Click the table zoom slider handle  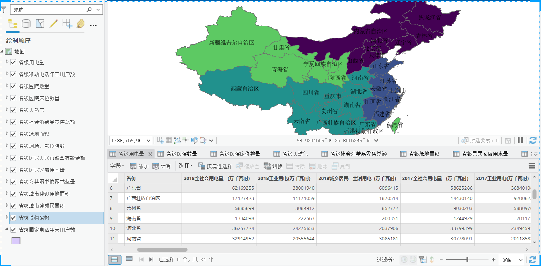pos(467,260)
